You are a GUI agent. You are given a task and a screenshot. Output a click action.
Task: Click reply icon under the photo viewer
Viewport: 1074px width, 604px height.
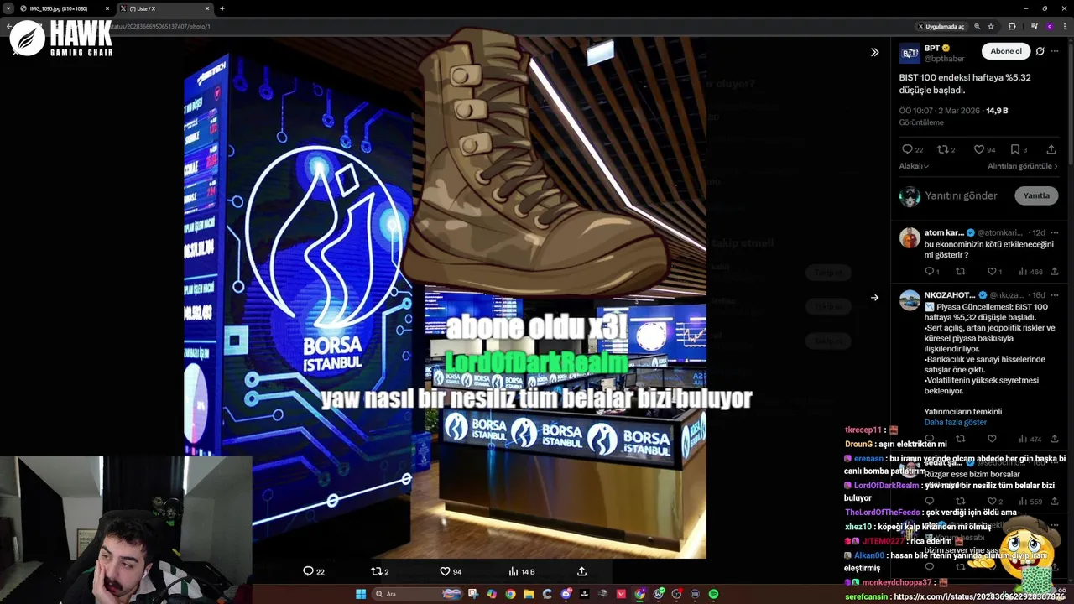point(308,571)
